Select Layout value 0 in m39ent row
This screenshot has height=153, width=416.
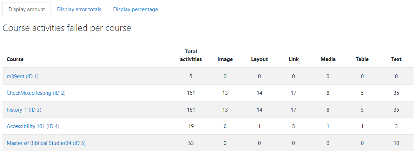[259, 76]
